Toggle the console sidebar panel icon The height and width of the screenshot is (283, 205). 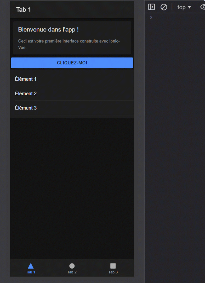[x=151, y=7]
